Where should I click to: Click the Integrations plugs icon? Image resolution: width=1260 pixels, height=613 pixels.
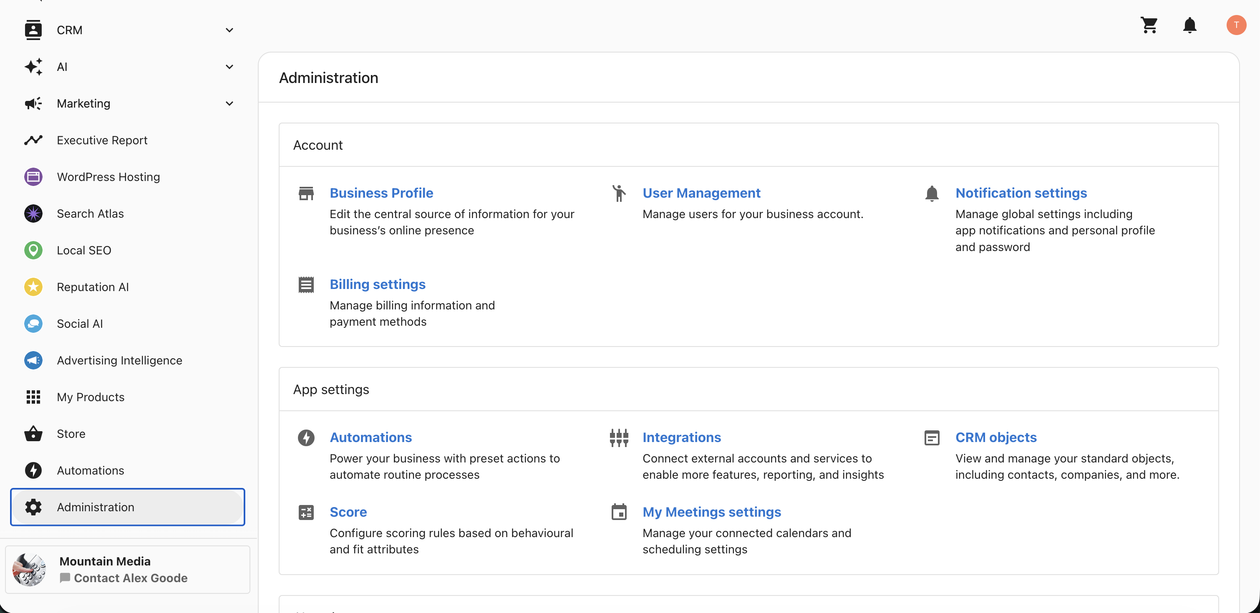point(619,437)
